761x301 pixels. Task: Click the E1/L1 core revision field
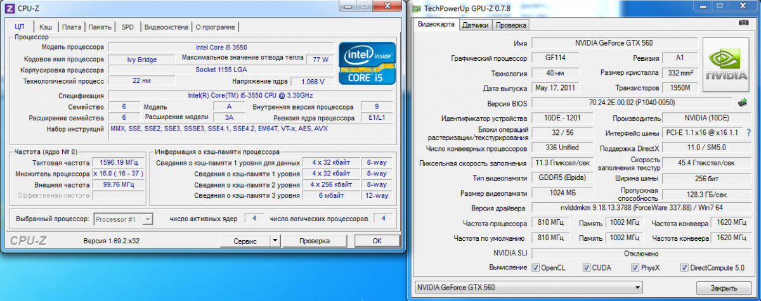377,118
